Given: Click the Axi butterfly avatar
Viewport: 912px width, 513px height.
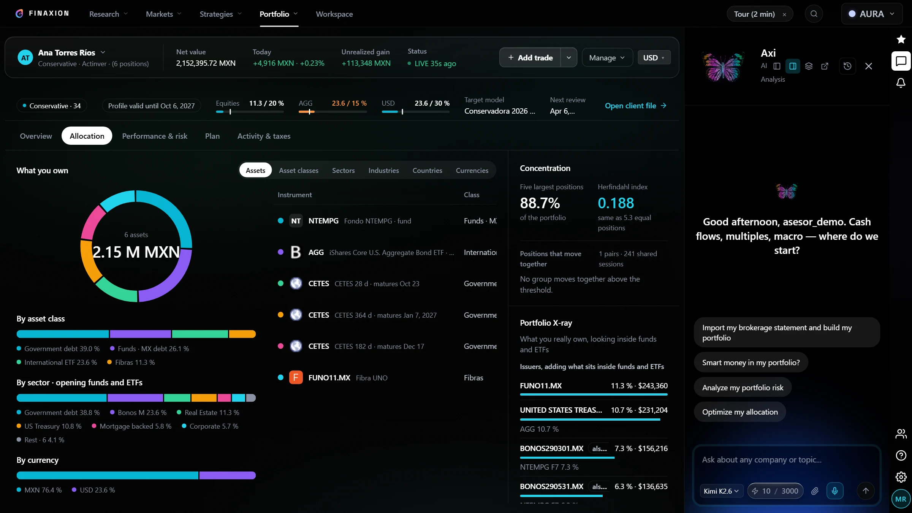Looking at the screenshot, I should [x=723, y=66].
